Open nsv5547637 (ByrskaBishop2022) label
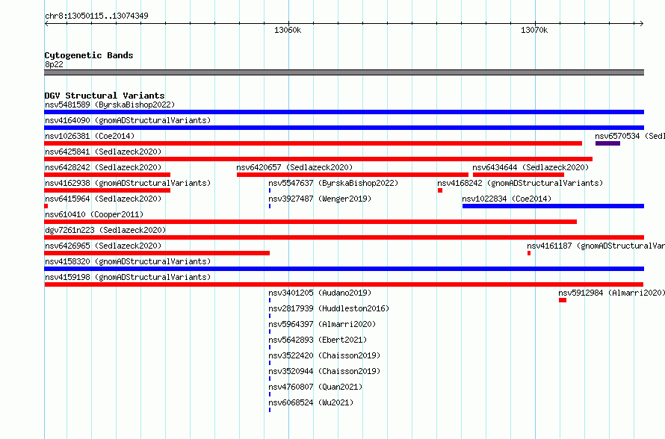Viewport: 665px width, 439px height. [x=333, y=183]
